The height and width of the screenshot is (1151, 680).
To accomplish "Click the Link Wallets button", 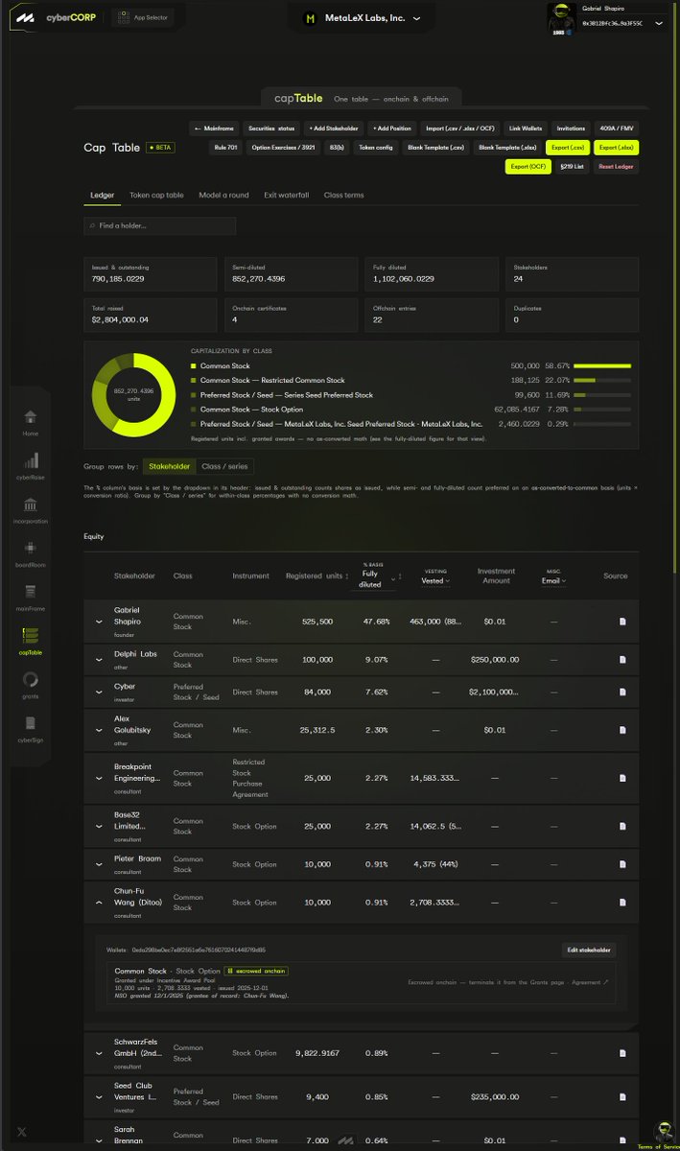I will [526, 128].
